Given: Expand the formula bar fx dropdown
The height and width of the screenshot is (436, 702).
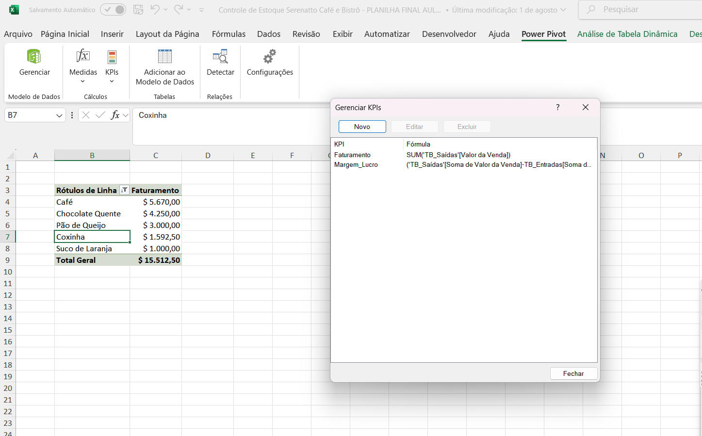Looking at the screenshot, I should pos(125,115).
